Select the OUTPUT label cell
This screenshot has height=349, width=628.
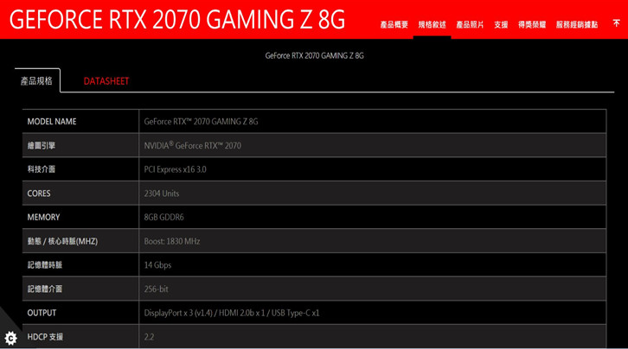tap(80, 313)
